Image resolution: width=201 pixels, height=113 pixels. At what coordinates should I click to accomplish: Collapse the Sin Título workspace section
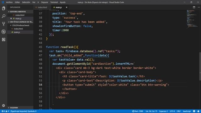coord(20,22)
